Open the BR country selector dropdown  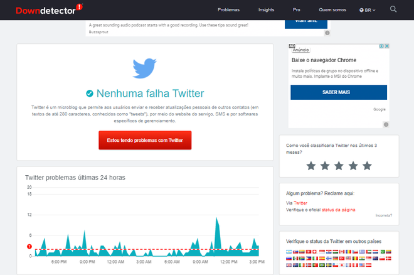point(367,10)
